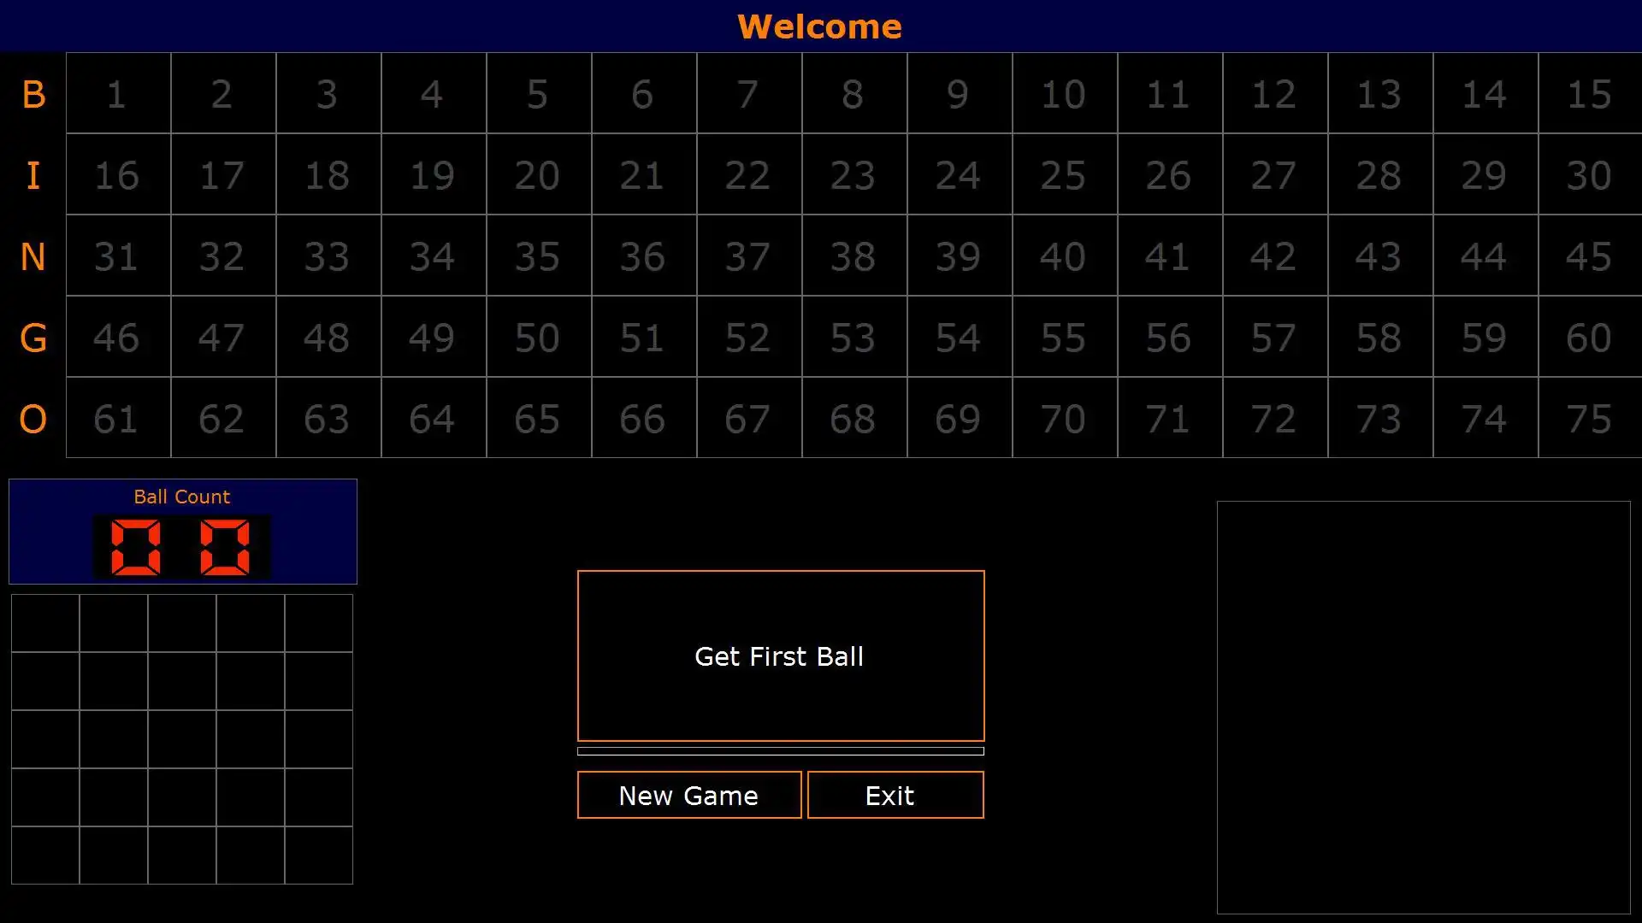Click the B column header icon
This screenshot has width=1642, height=923.
32,92
